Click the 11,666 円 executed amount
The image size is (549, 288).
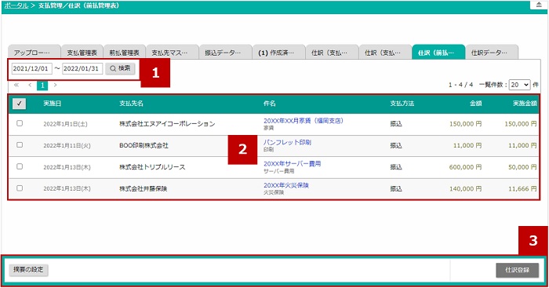pos(522,188)
